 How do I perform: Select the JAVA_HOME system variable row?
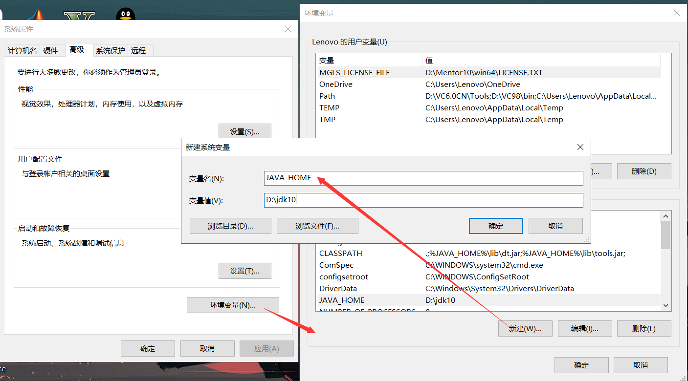(x=488, y=300)
